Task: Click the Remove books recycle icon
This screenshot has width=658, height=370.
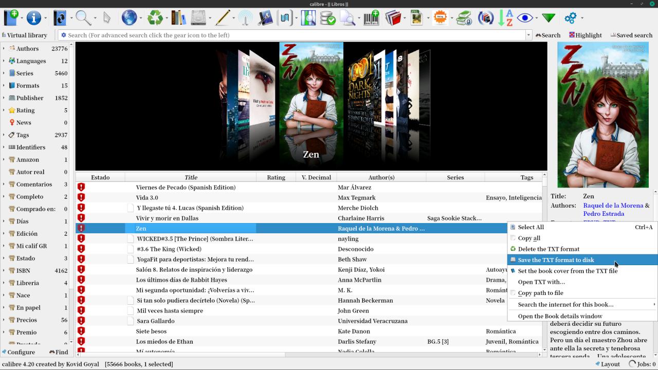Action: pos(155,18)
